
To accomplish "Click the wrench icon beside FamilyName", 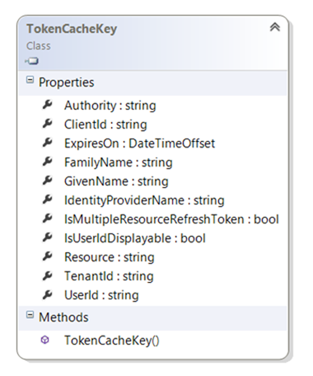I will (47, 162).
